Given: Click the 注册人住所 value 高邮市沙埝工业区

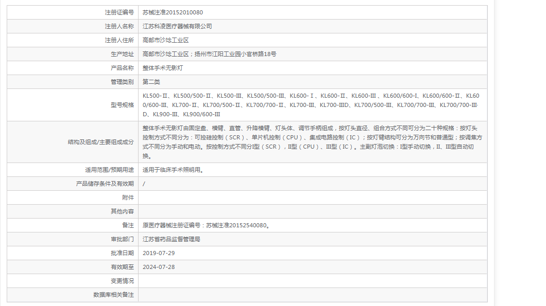Looking at the screenshot, I should 166,40.
